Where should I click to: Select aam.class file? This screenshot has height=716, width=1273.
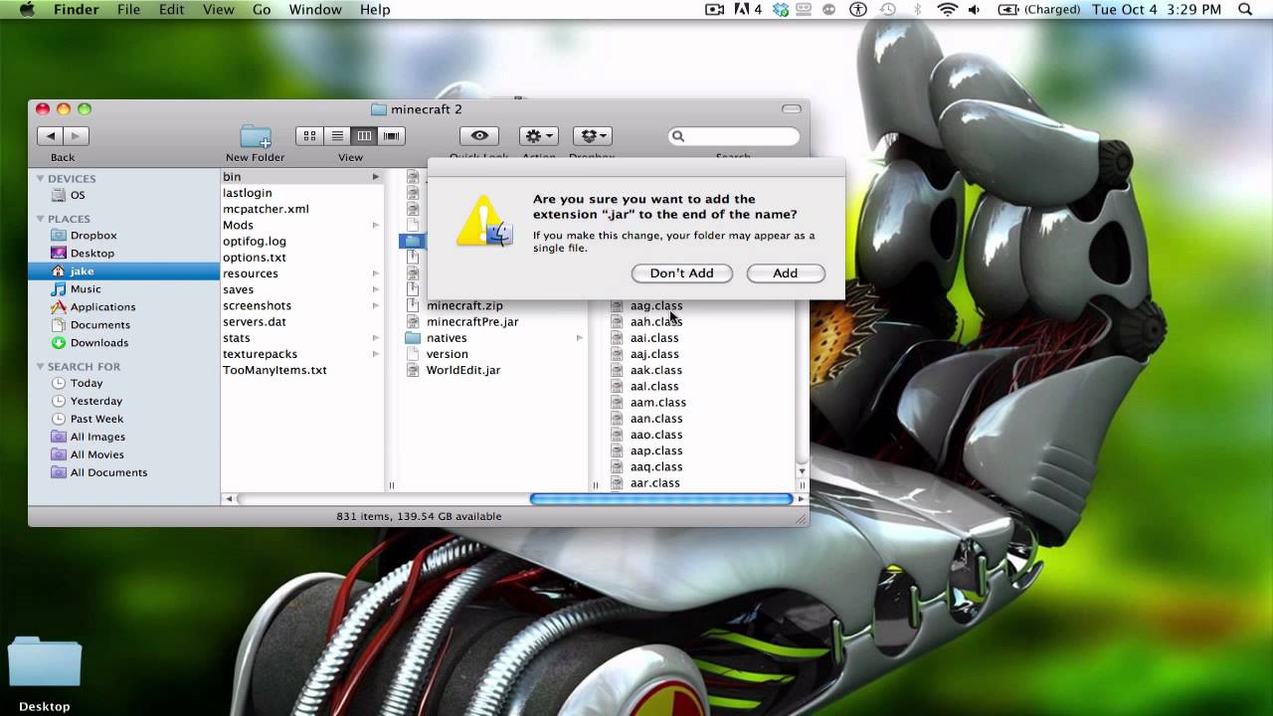[657, 402]
